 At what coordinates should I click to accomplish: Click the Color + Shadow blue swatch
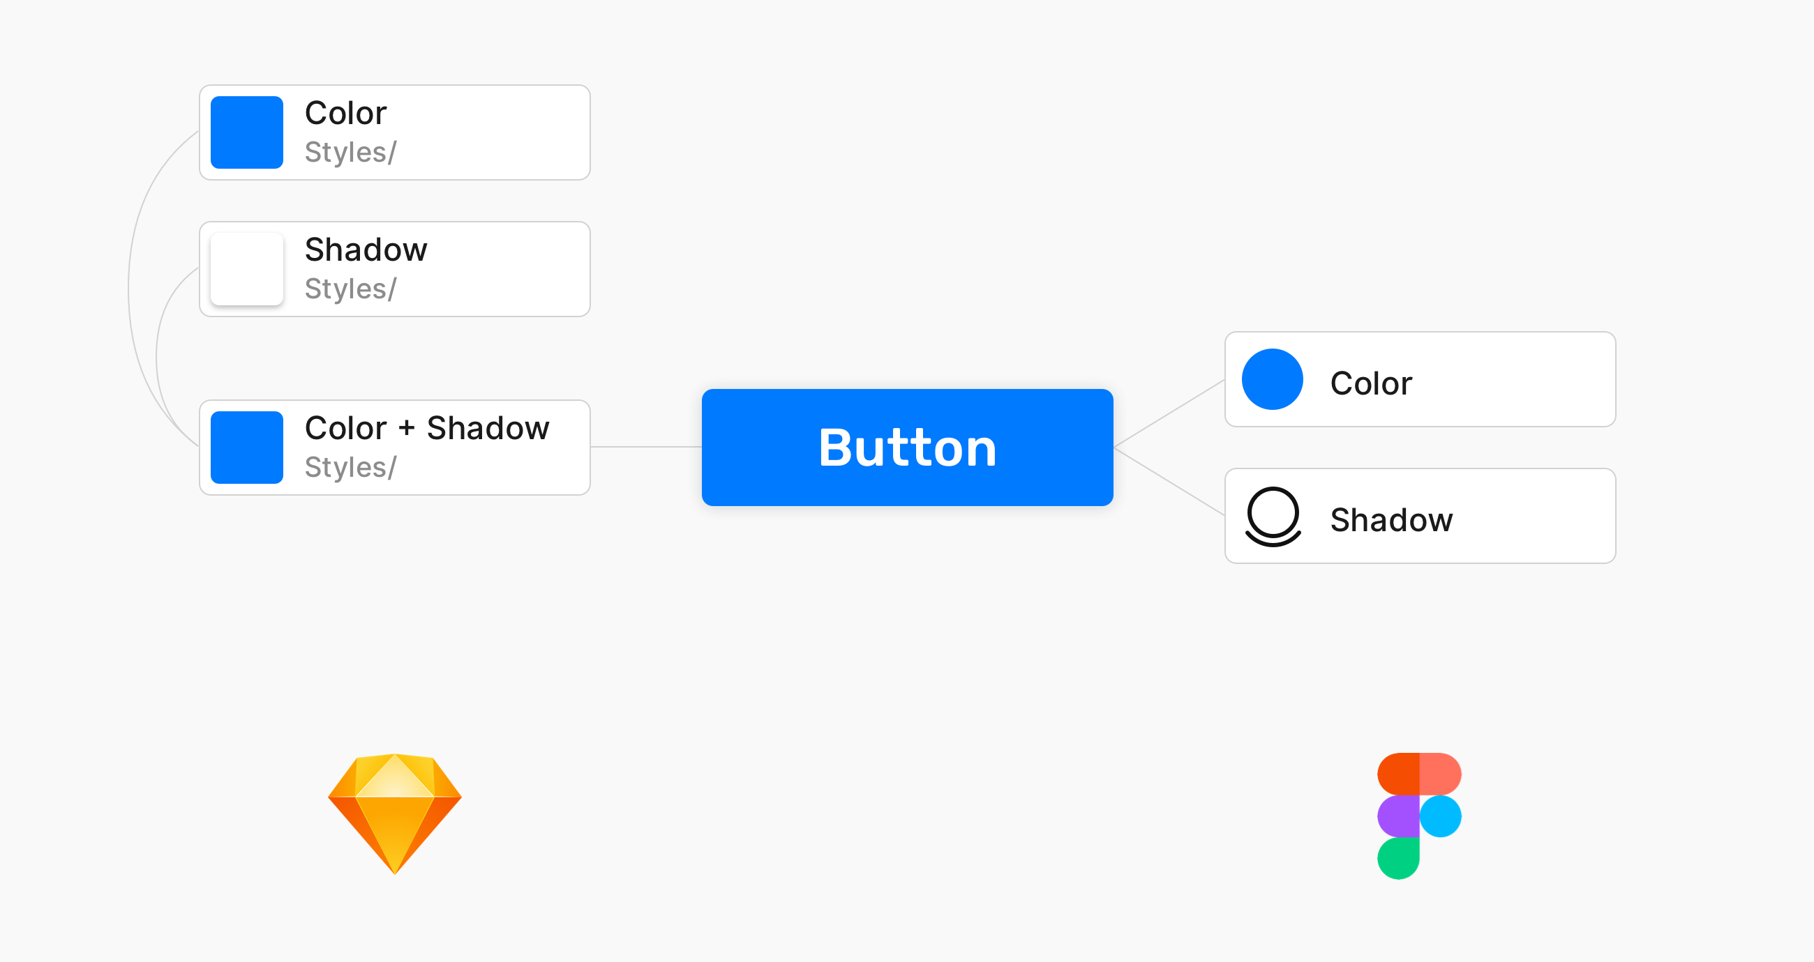(247, 448)
